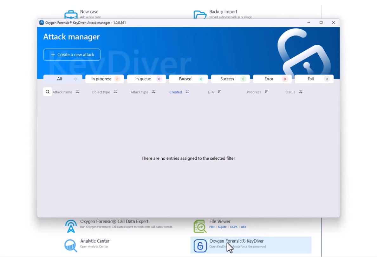Open the OCPK file viewer link
The height and width of the screenshot is (257, 377).
(234, 227)
